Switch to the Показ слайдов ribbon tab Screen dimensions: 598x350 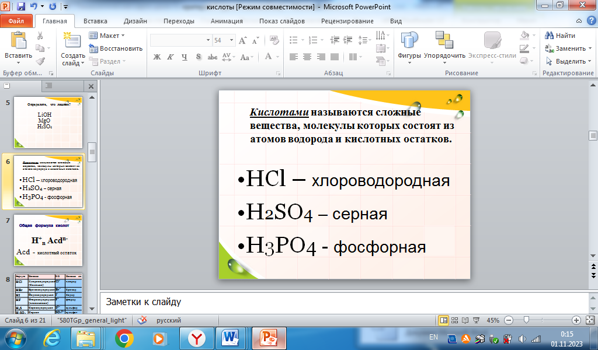282,21
